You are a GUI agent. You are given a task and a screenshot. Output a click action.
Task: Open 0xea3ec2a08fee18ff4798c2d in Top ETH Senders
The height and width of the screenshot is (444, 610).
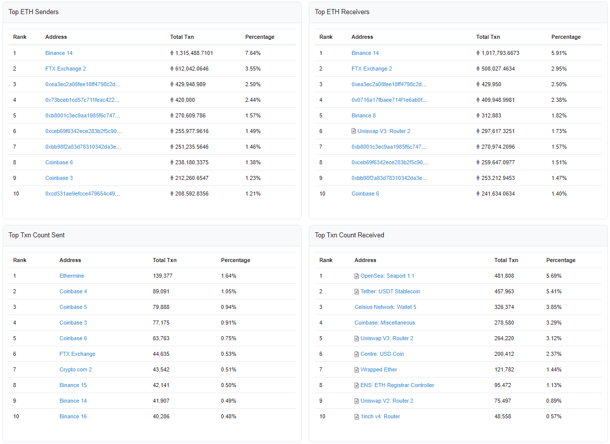click(83, 84)
